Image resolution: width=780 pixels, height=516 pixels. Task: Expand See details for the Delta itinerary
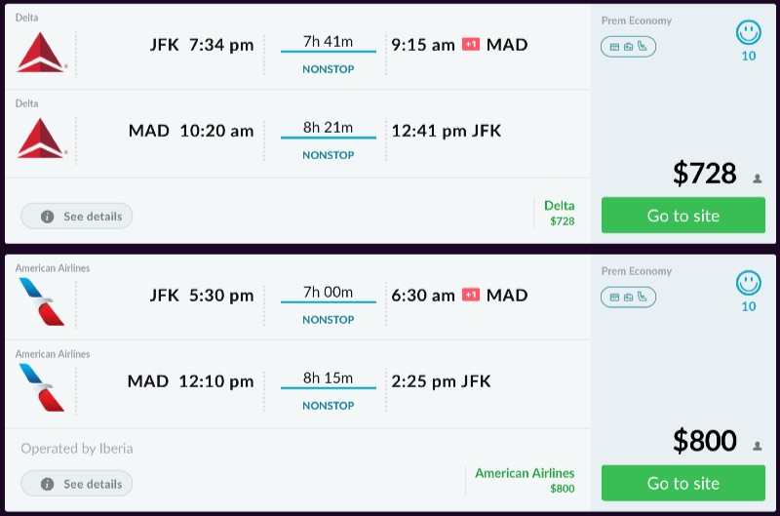(77, 216)
